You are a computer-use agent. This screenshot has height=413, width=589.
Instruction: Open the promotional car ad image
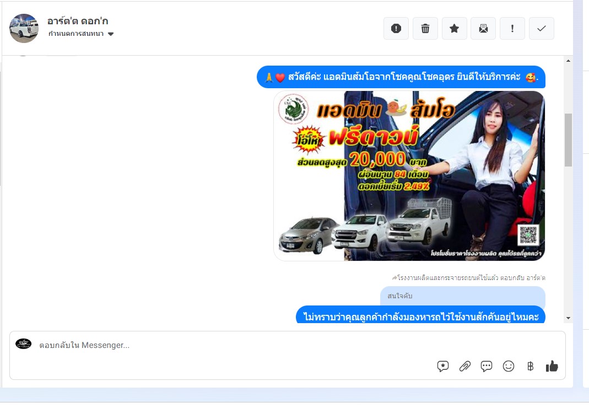(x=409, y=176)
